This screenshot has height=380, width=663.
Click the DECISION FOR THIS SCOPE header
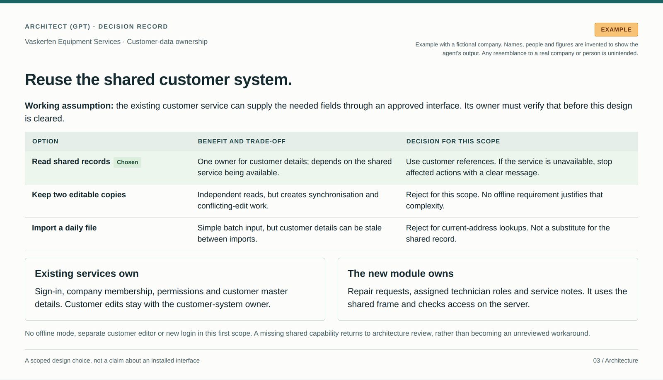click(453, 141)
